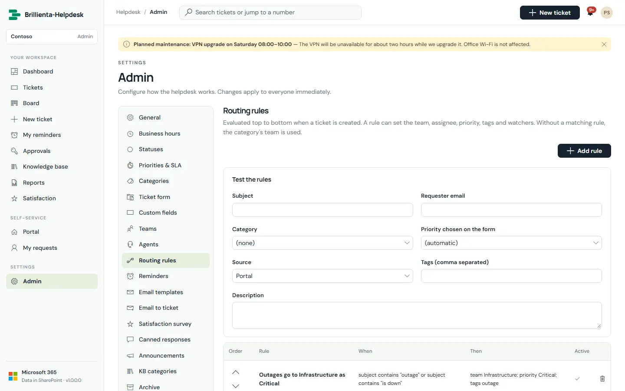625x391 pixels.
Task: Toggle active checkmark for Outages rule
Action: click(x=577, y=379)
